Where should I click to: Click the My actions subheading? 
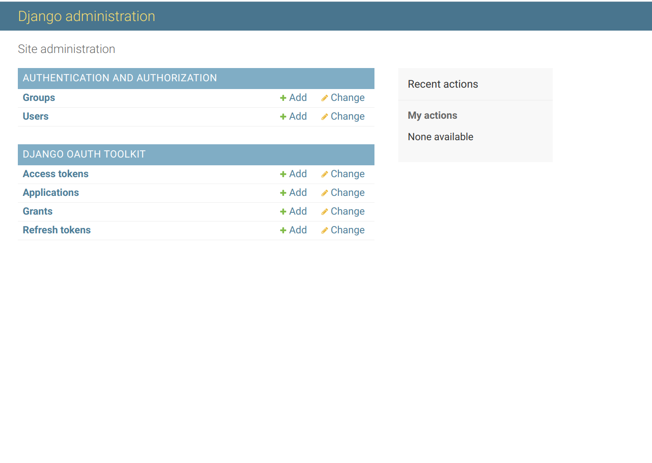(x=432, y=116)
